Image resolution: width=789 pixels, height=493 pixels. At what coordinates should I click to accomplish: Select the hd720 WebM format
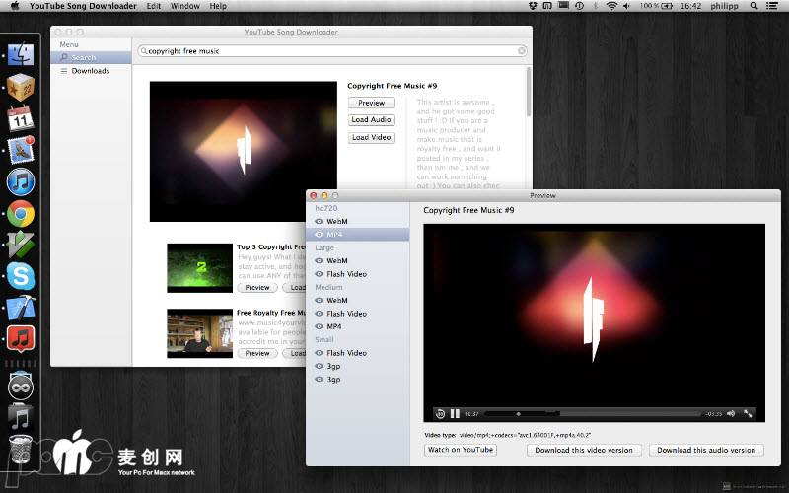pos(336,222)
